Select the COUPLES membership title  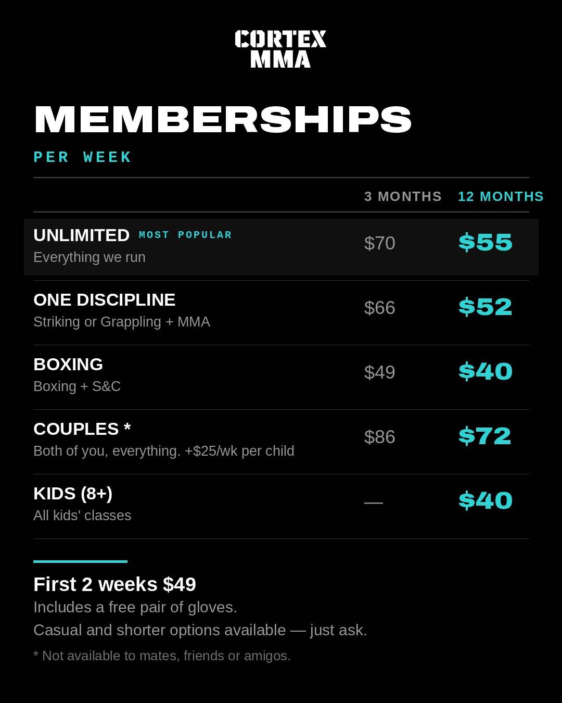click(x=82, y=429)
